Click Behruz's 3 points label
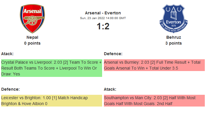This screenshot has width=206, height=135. pyautogui.click(x=173, y=43)
